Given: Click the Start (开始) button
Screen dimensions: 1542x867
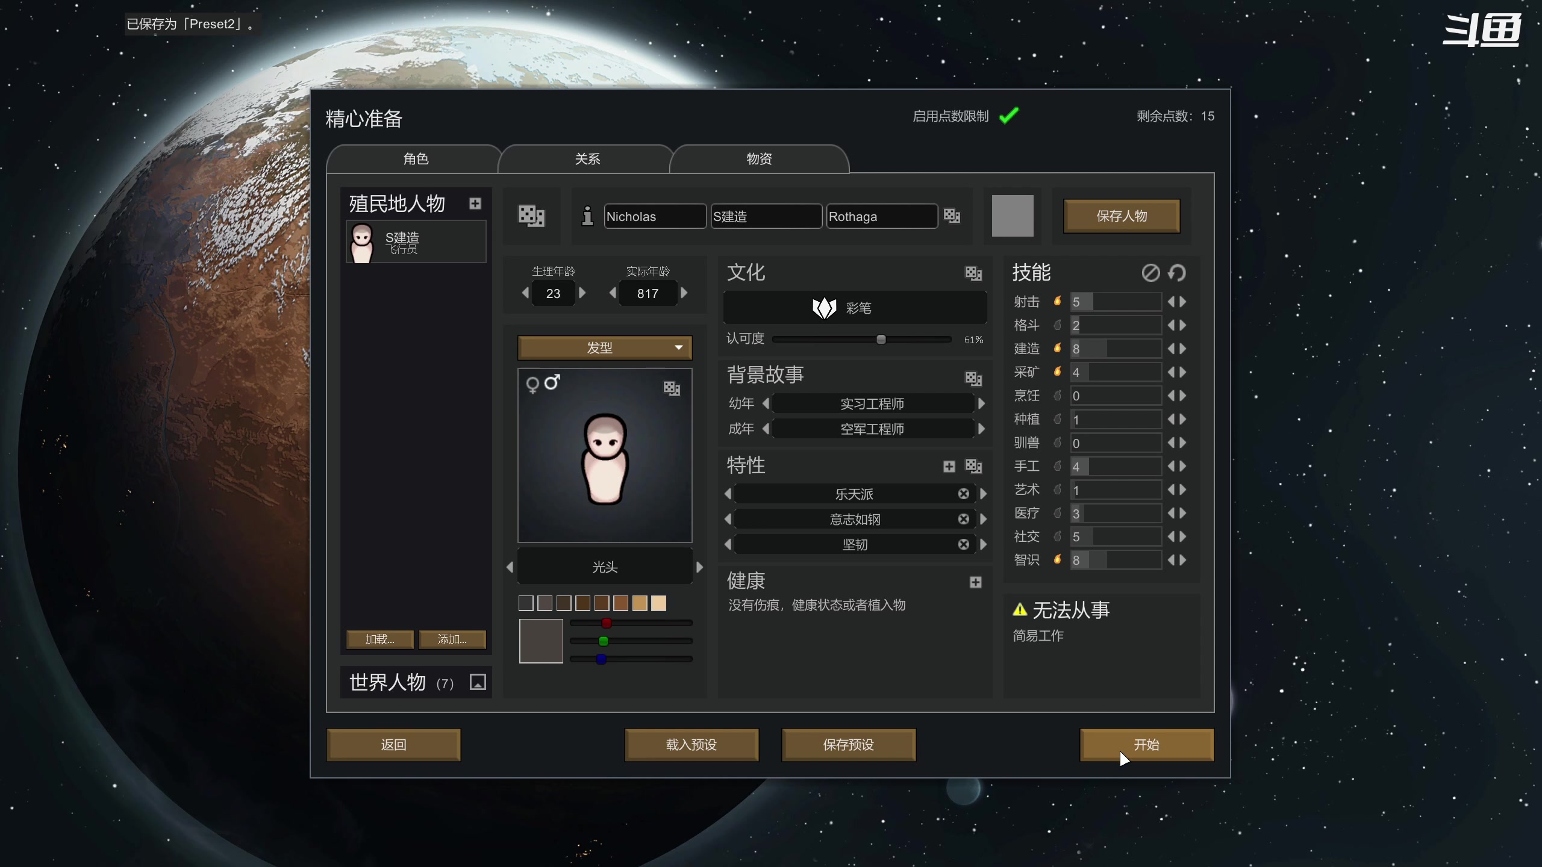Looking at the screenshot, I should pos(1147,745).
